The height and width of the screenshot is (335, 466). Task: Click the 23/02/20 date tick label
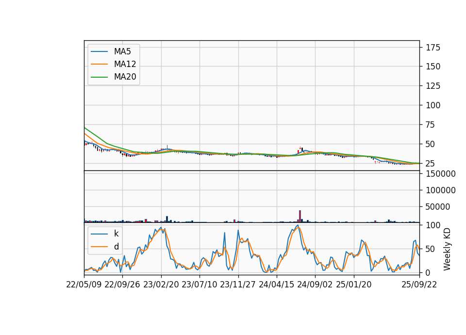(x=161, y=285)
